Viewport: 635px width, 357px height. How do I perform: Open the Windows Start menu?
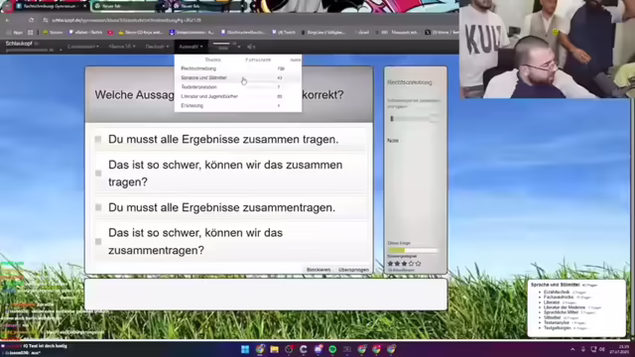[x=245, y=349]
